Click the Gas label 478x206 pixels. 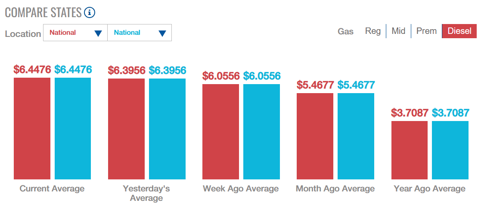(346, 31)
